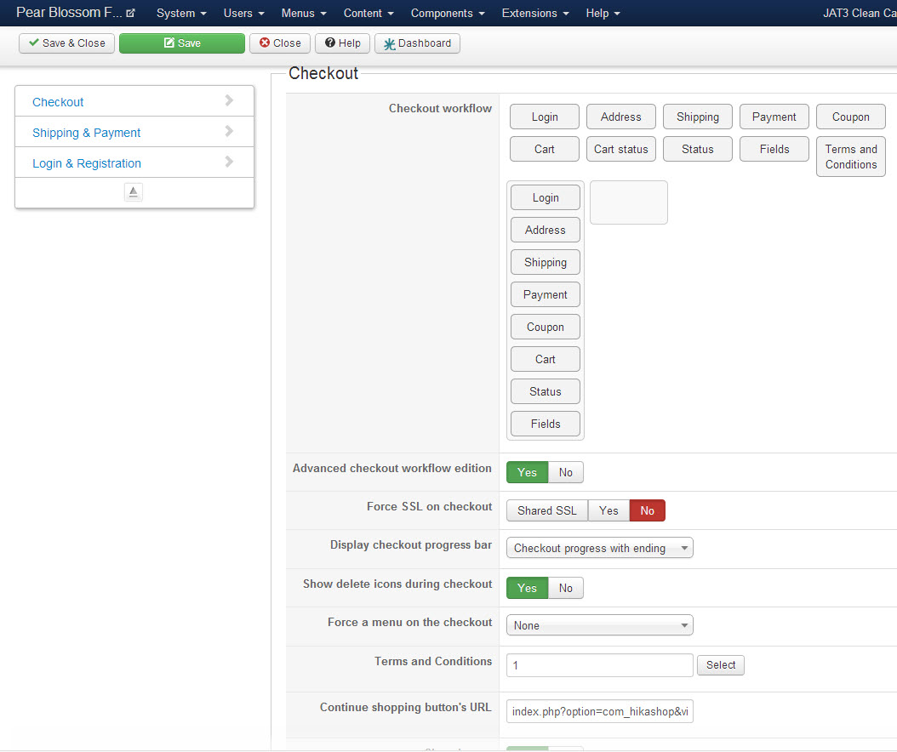Click the JAT3 Clean Cache link
The width and height of the screenshot is (897, 752).
point(860,13)
